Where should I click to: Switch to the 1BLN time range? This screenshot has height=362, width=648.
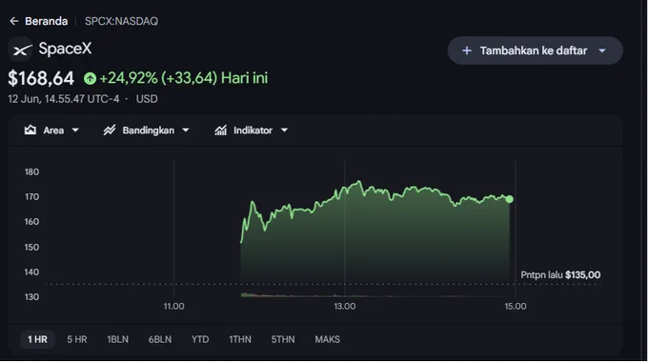pos(118,340)
